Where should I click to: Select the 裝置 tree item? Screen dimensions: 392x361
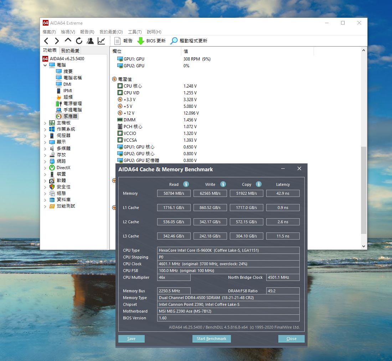point(58,174)
